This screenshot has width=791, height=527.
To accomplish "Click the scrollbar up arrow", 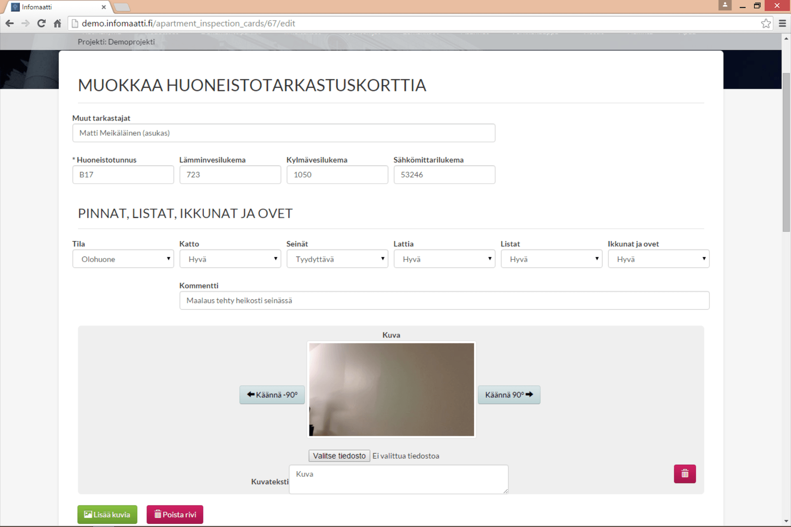I will pyautogui.click(x=786, y=38).
